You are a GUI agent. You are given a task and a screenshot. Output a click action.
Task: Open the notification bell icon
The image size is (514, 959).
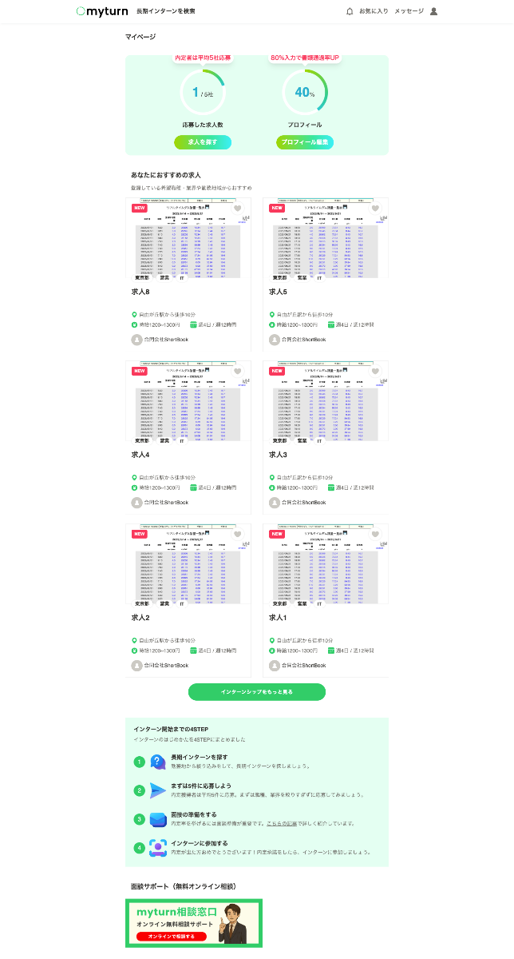pos(349,11)
